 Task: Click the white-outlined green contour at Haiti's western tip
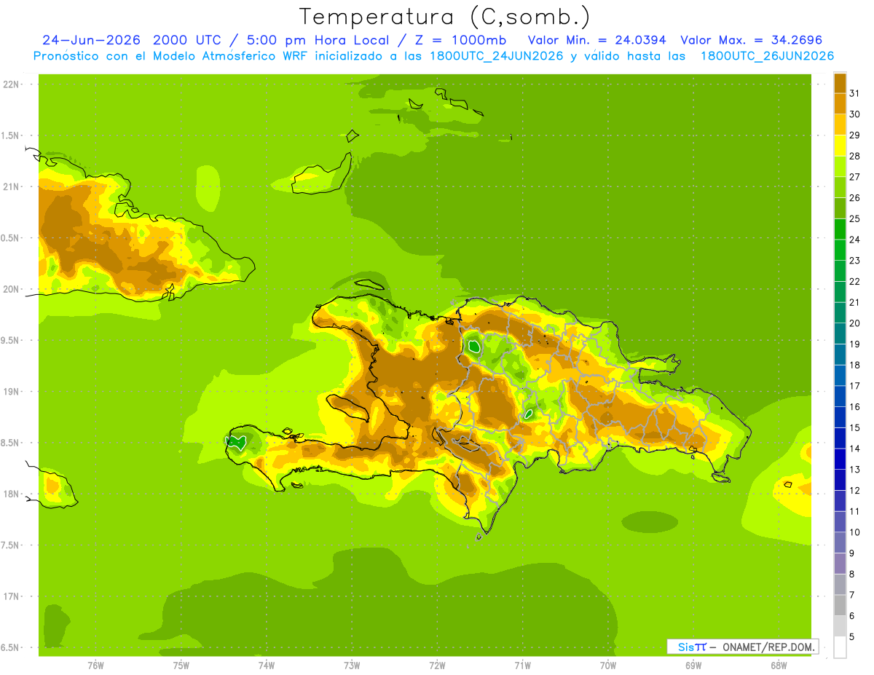[235, 442]
